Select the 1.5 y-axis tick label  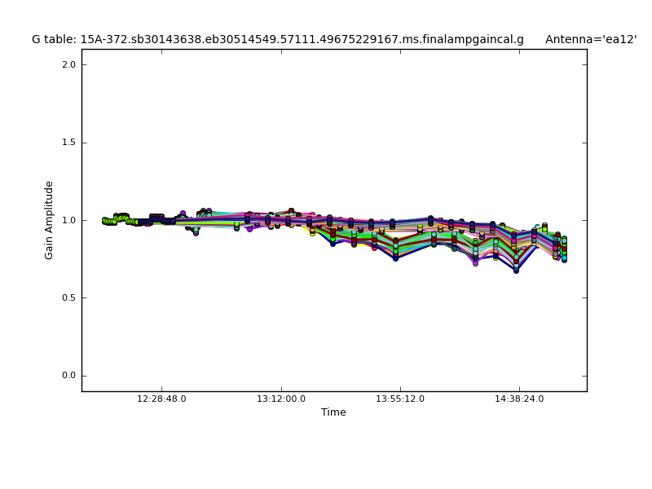click(67, 143)
